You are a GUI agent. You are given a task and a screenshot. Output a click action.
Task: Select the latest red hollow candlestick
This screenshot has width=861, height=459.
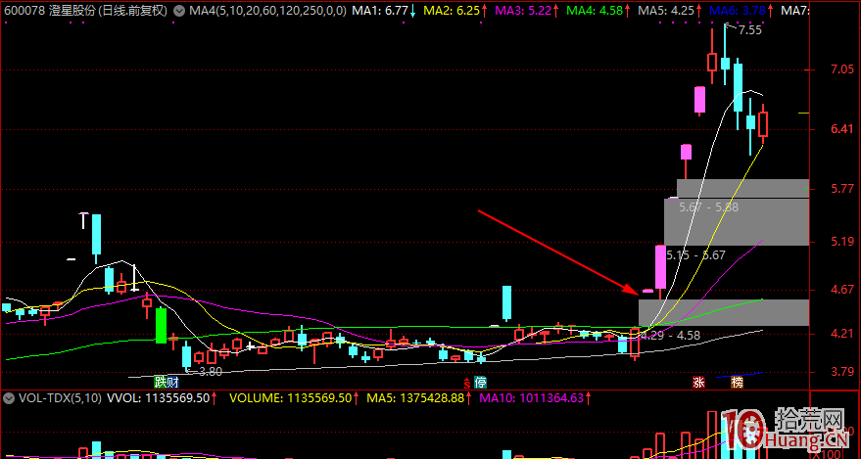[763, 124]
